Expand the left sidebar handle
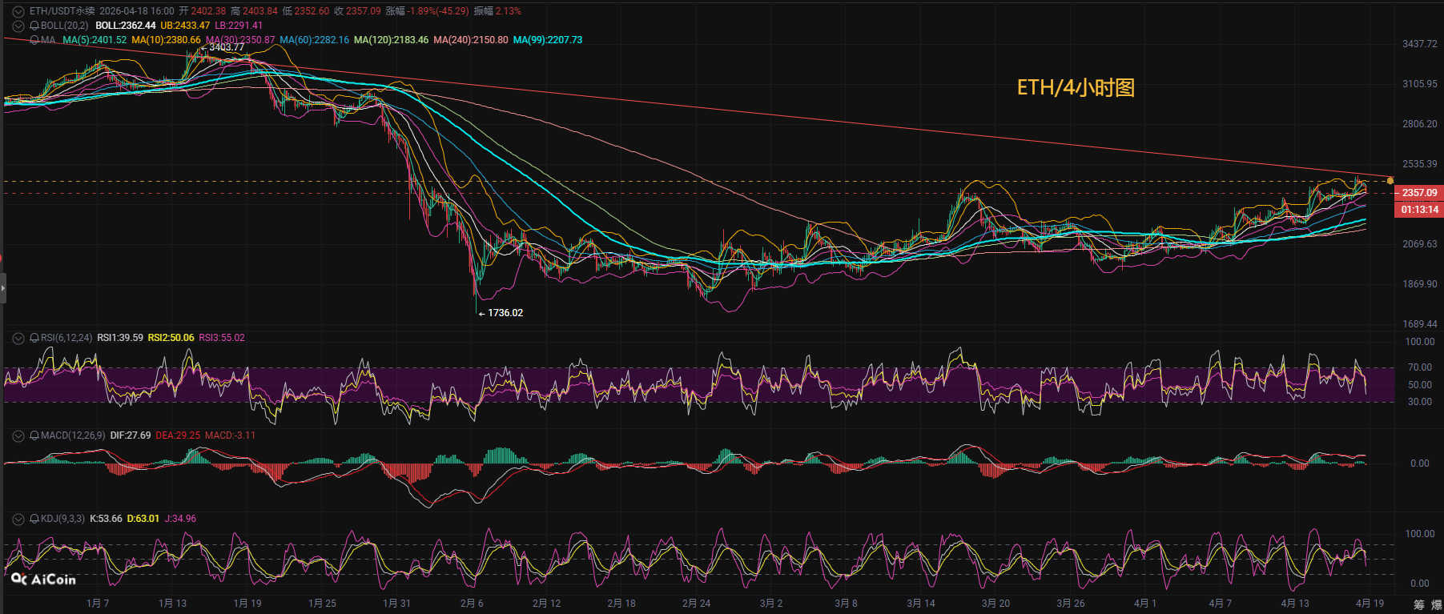The height and width of the screenshot is (614, 1444). 3,287
